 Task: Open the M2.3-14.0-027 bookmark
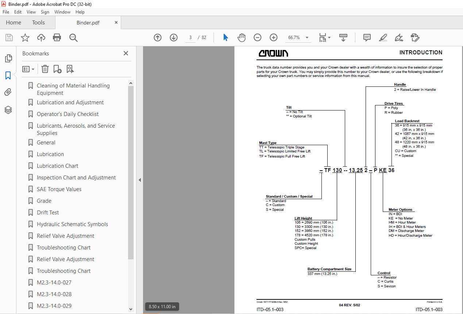(x=54, y=283)
